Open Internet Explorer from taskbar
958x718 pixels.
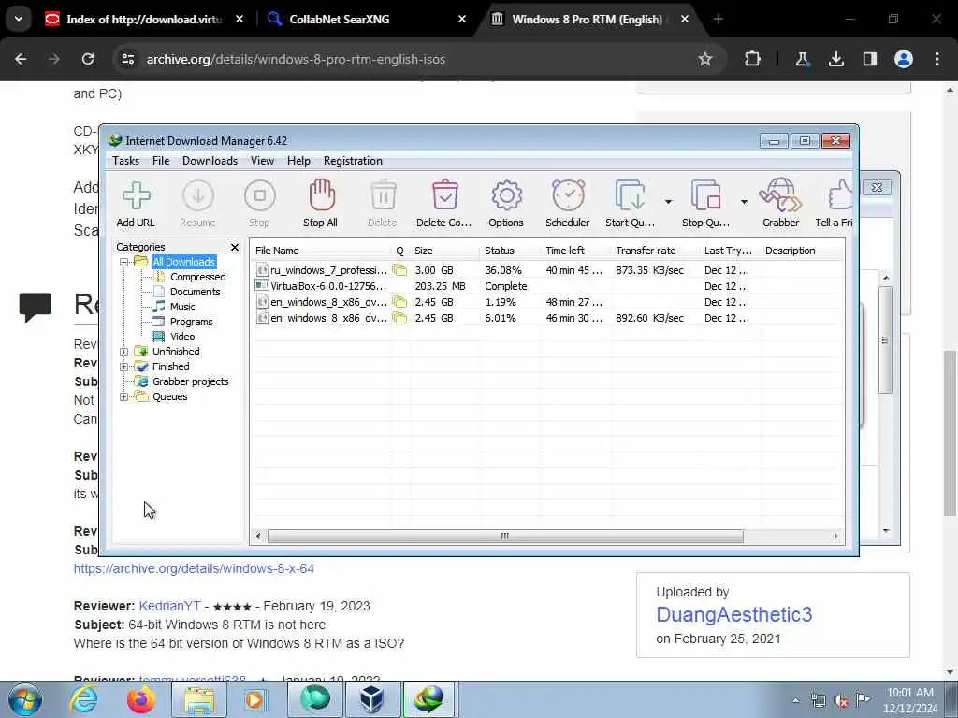(x=83, y=699)
